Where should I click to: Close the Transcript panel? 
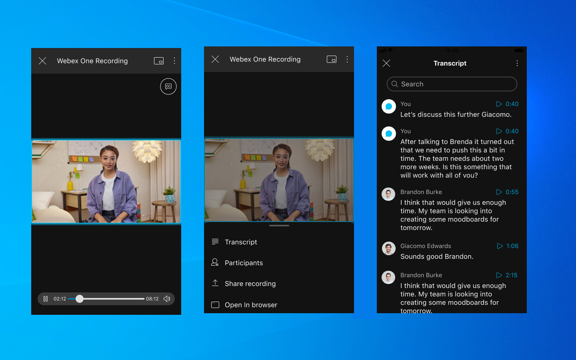tap(386, 63)
